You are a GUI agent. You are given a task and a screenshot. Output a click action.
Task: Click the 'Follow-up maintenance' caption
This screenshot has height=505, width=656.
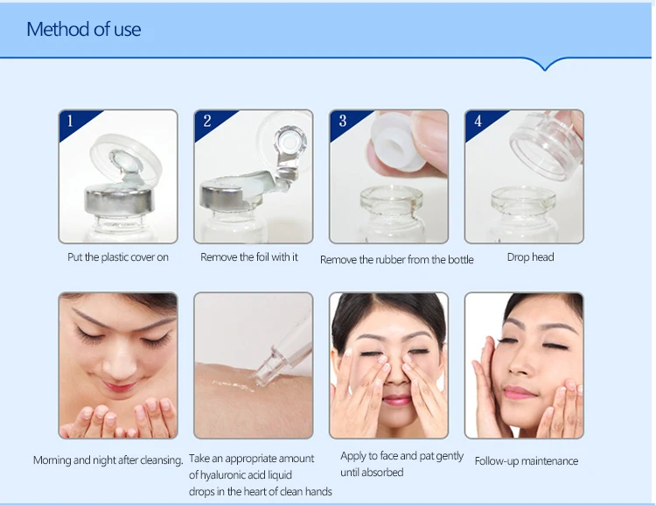tap(527, 461)
